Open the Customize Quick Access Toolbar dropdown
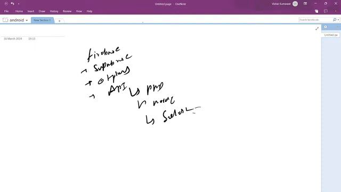Viewport: 341px width, 192px height. pos(19,4)
